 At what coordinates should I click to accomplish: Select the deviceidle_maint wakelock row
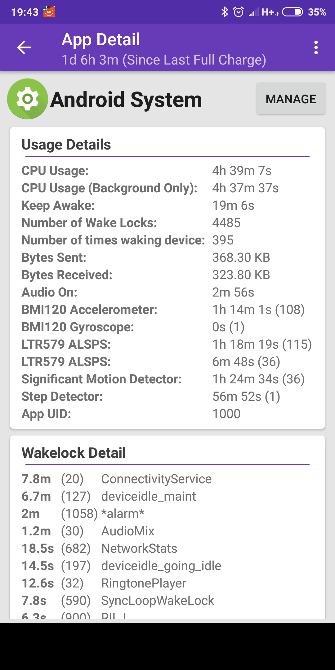point(148,496)
